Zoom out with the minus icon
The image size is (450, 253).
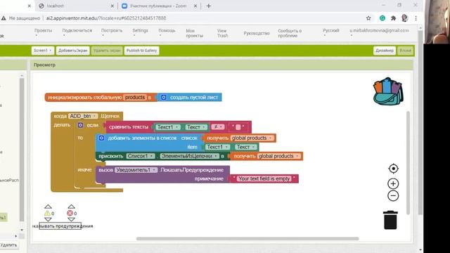393,196
